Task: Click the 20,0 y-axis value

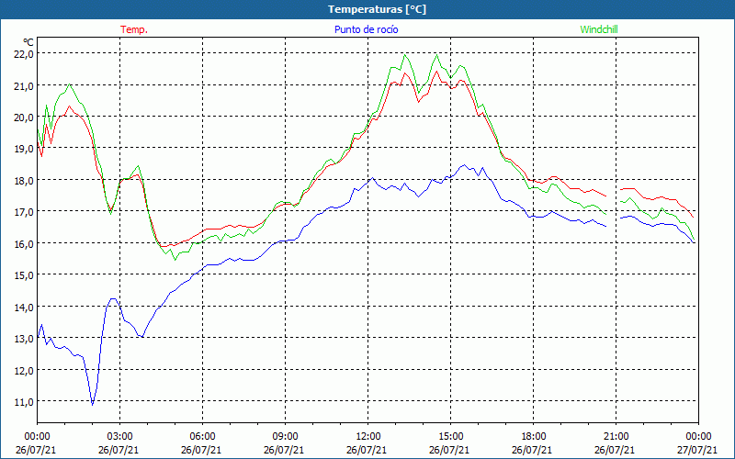Action: 25,118
